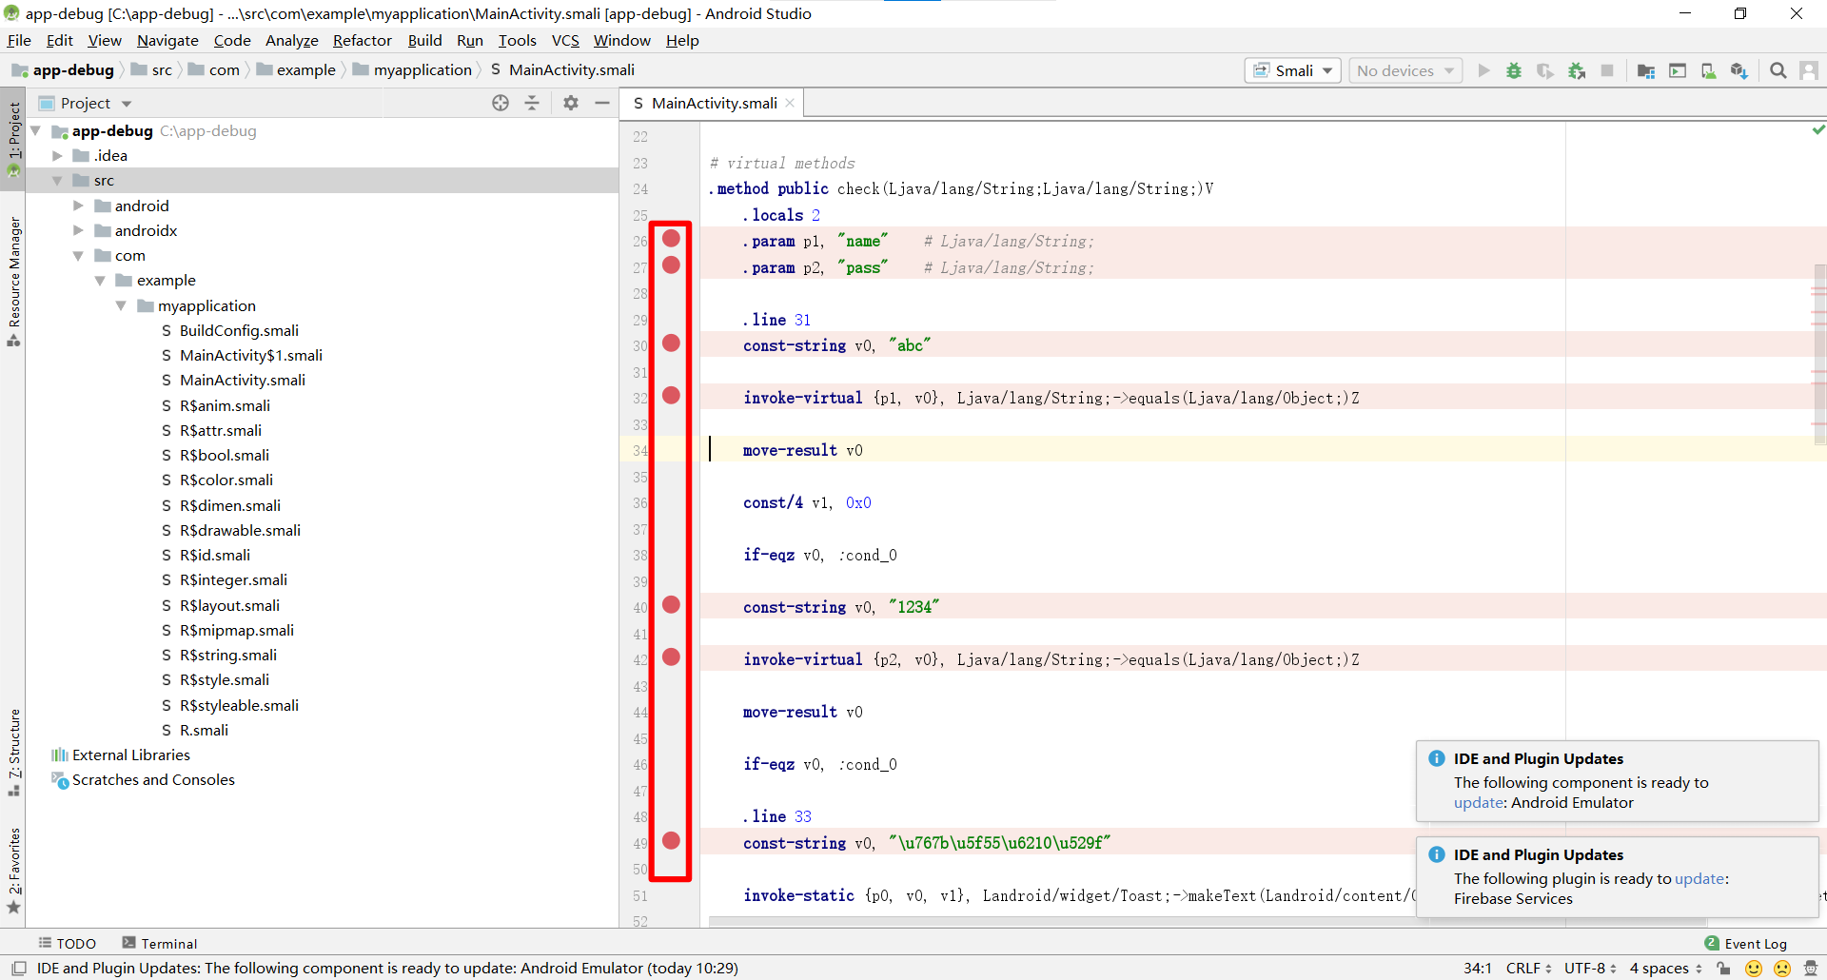Image resolution: width=1827 pixels, height=980 pixels.
Task: Click the Search Everywhere magnifier icon
Action: point(1778,70)
